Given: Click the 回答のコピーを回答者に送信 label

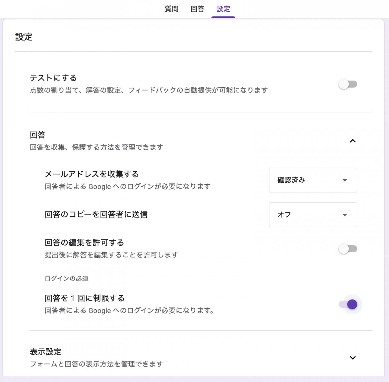Looking at the screenshot, I should pos(97,214).
